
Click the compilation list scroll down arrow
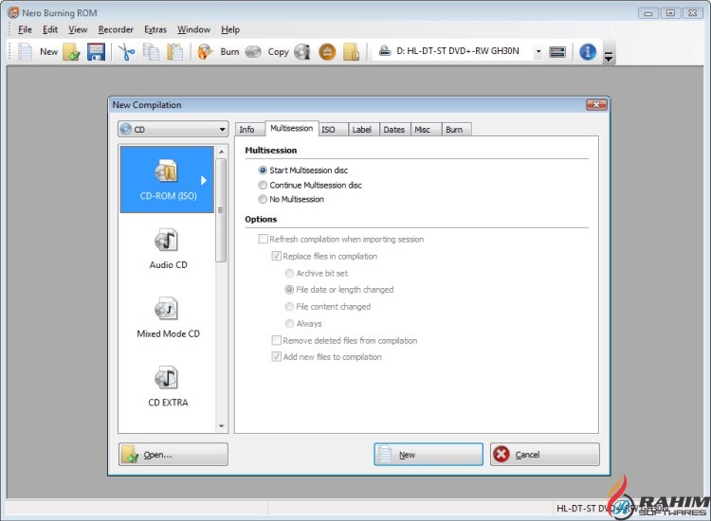221,426
